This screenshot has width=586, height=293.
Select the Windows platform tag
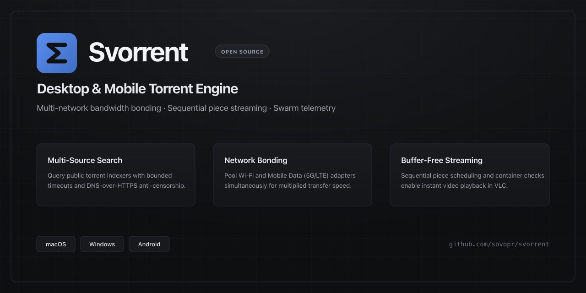point(102,244)
